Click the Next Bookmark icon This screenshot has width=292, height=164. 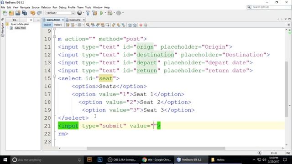point(119,25)
